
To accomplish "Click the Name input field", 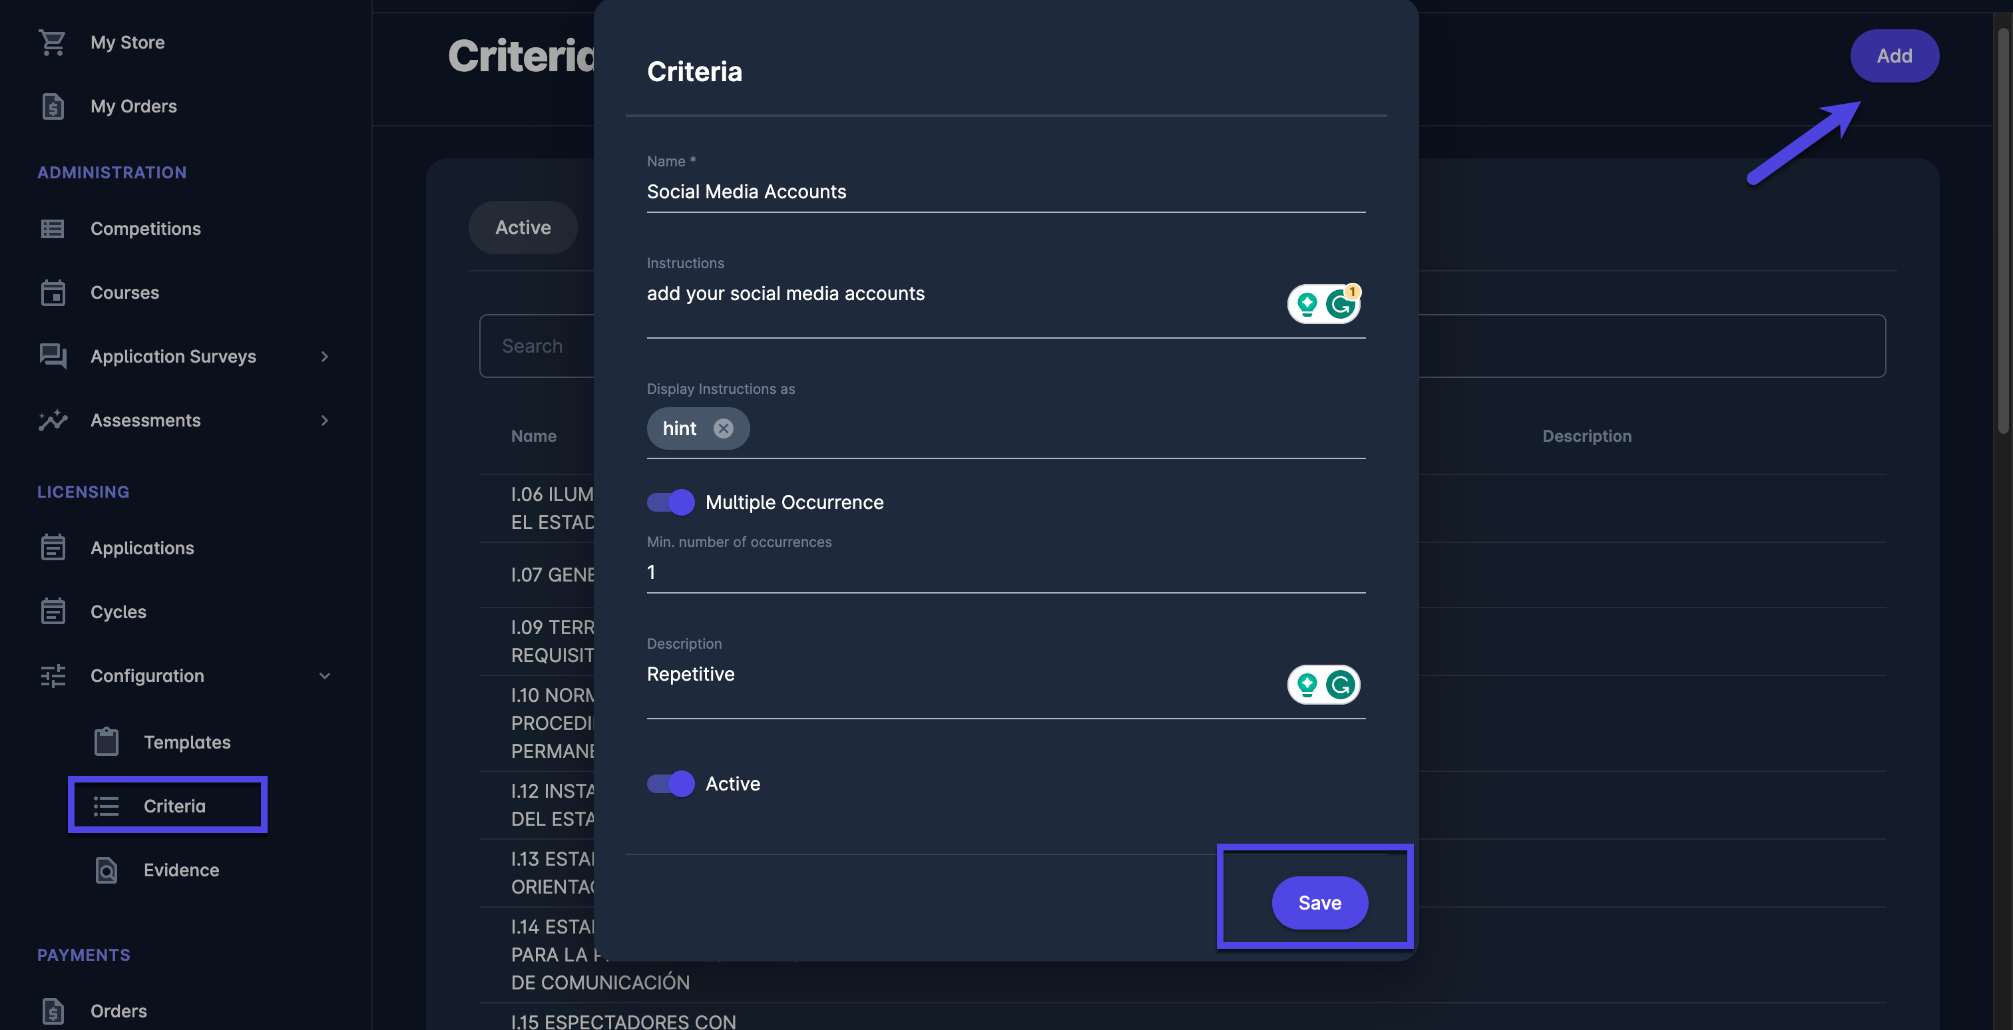I will tap(1005, 192).
